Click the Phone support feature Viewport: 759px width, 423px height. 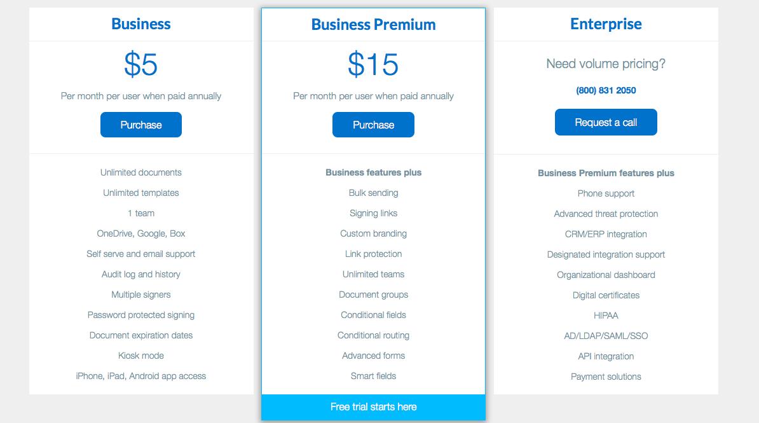point(606,193)
